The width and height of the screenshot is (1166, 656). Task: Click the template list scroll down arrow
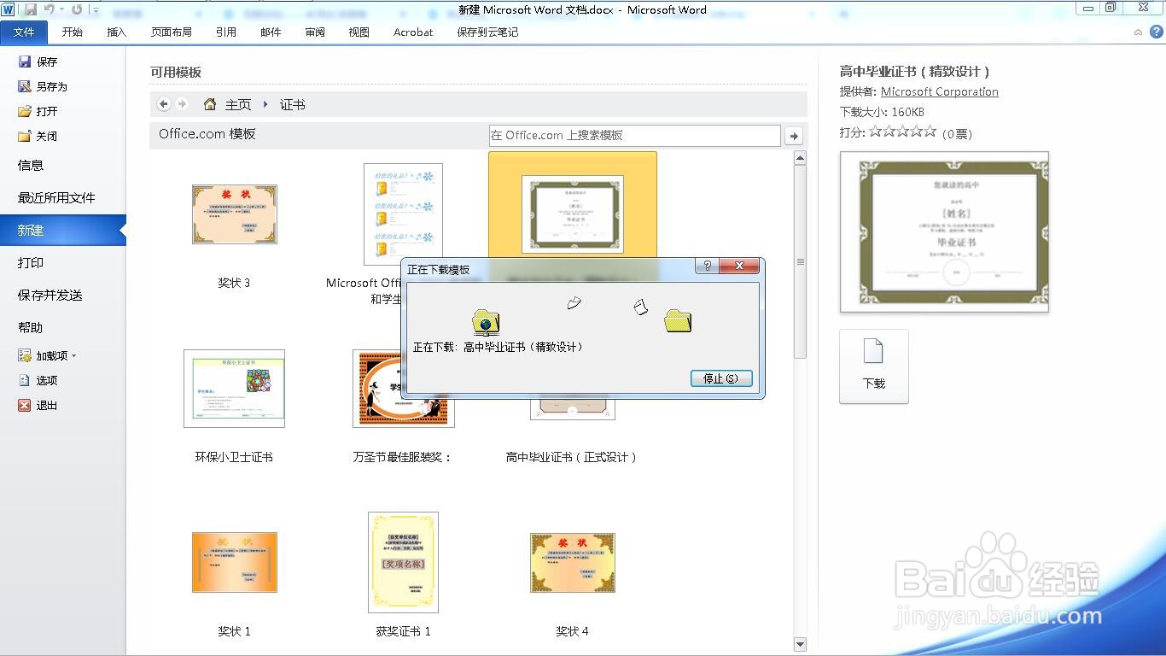(800, 644)
